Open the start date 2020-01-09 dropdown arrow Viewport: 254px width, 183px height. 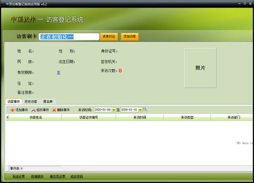pos(114,110)
